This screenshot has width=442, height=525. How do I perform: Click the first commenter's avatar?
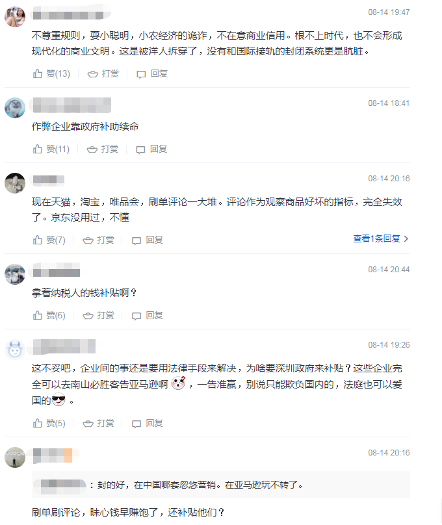[x=12, y=16]
